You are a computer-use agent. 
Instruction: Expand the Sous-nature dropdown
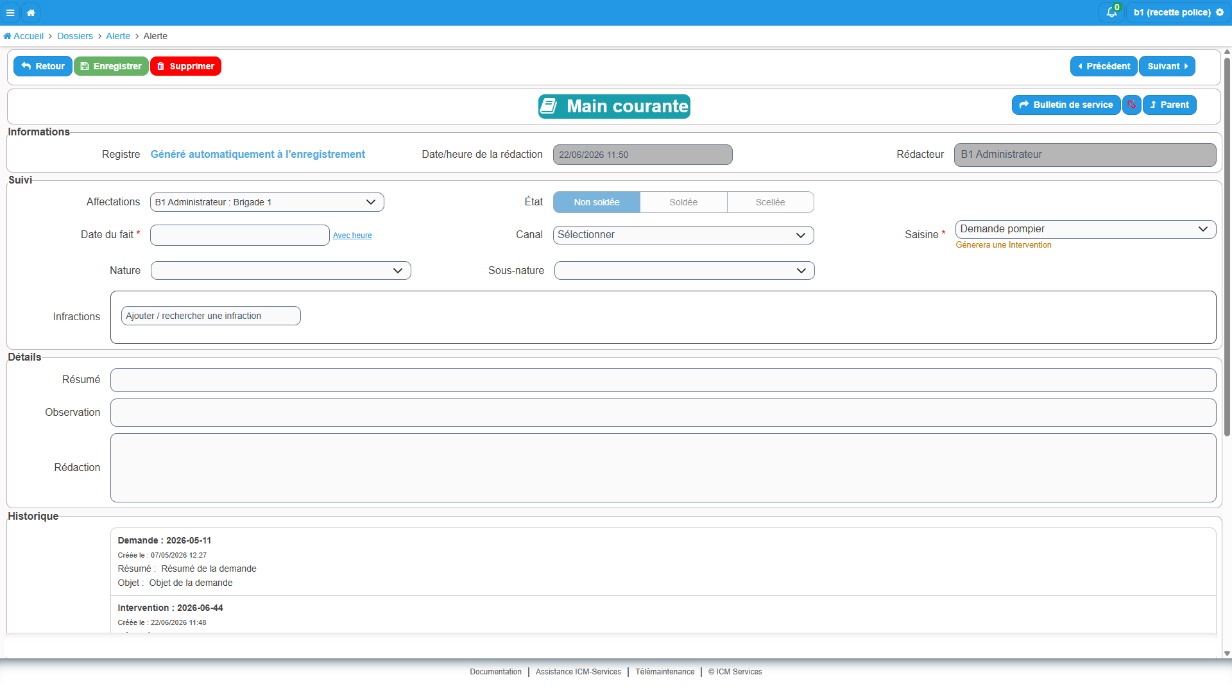tap(685, 271)
